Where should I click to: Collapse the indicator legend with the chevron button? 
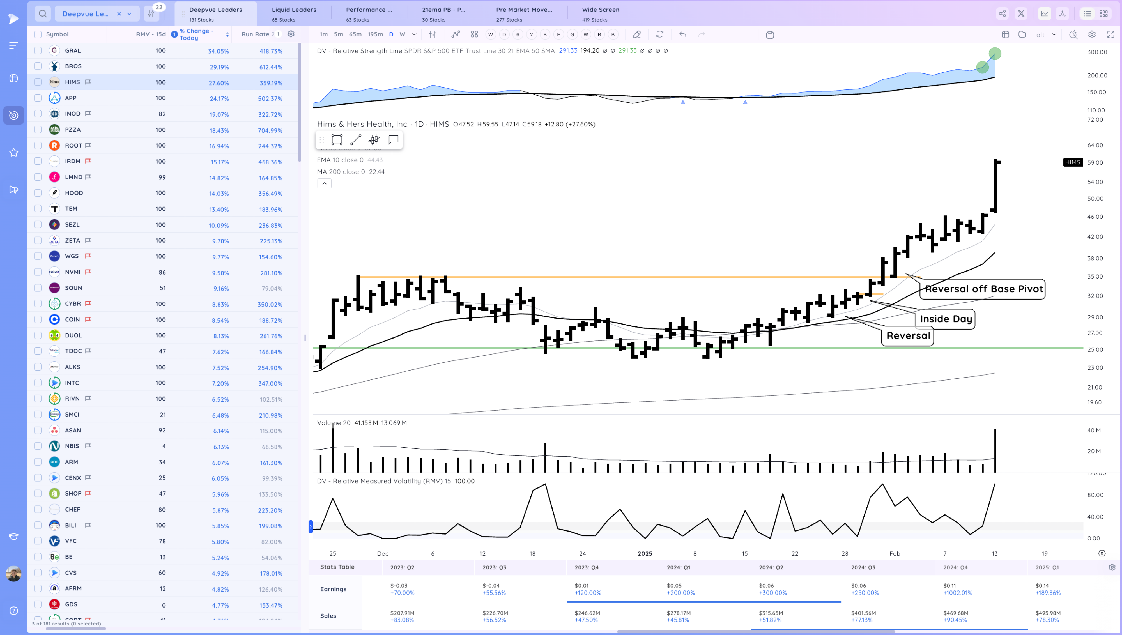point(324,184)
